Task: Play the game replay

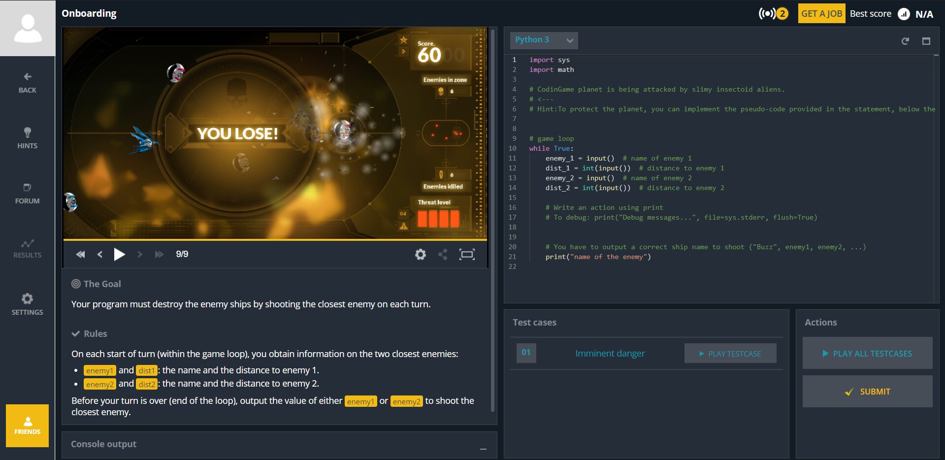Action: click(119, 254)
